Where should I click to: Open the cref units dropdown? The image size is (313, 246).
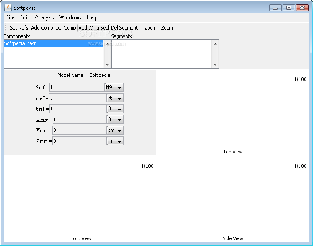[x=115, y=98]
